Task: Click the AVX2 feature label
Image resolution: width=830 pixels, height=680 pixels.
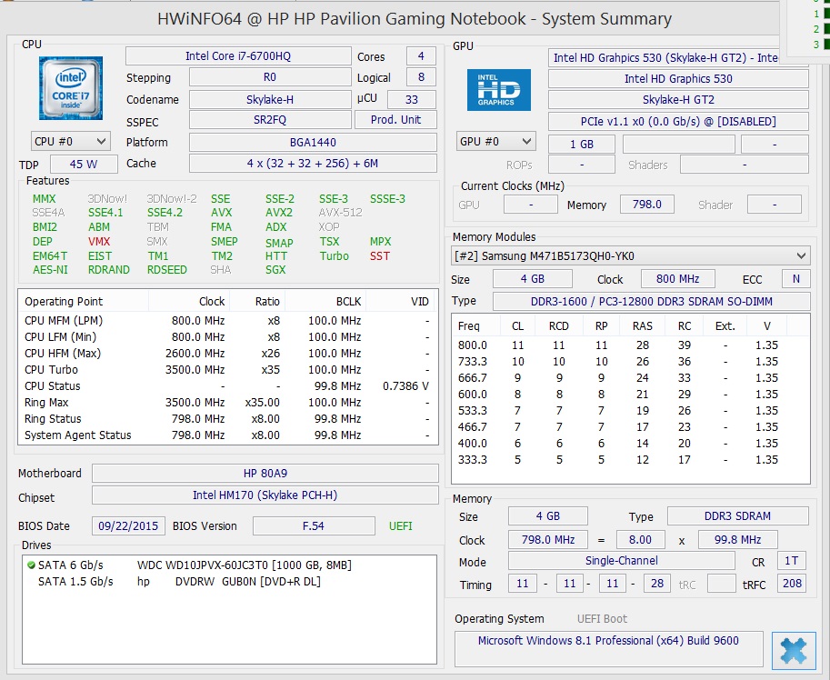Action: (279, 213)
